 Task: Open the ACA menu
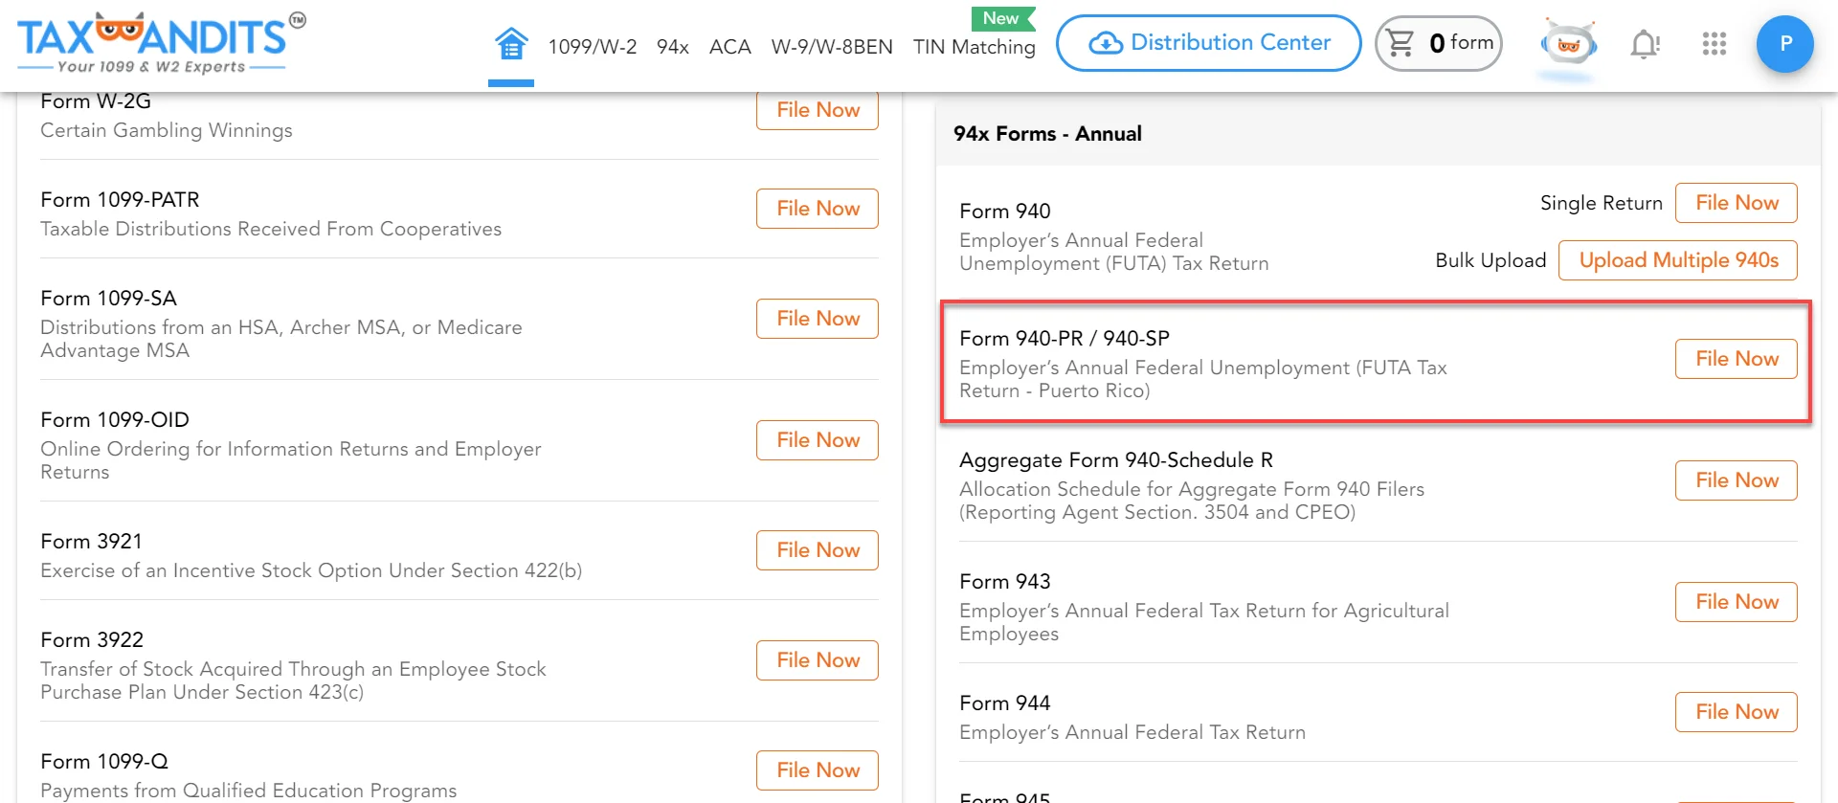click(730, 47)
